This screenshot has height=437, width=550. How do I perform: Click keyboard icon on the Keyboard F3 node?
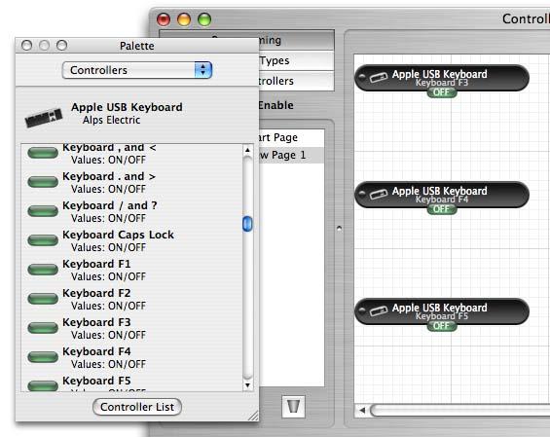click(x=379, y=77)
